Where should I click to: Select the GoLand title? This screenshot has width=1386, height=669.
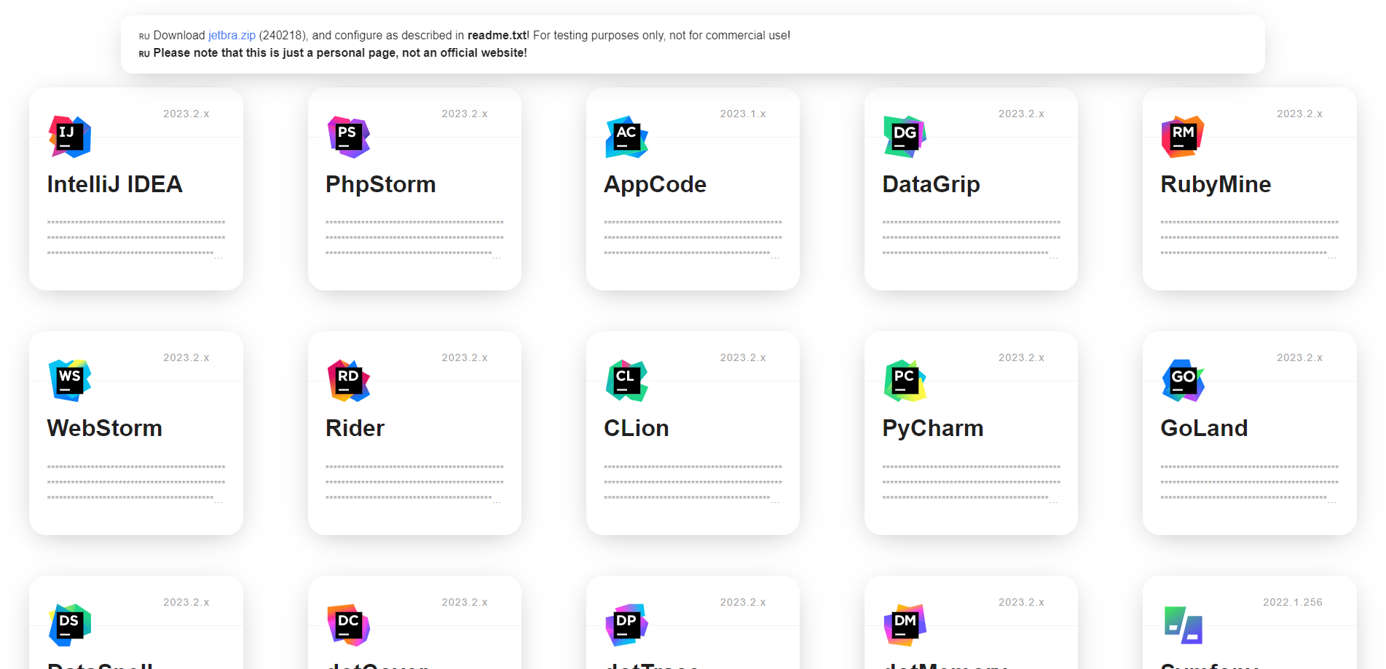[1204, 428]
